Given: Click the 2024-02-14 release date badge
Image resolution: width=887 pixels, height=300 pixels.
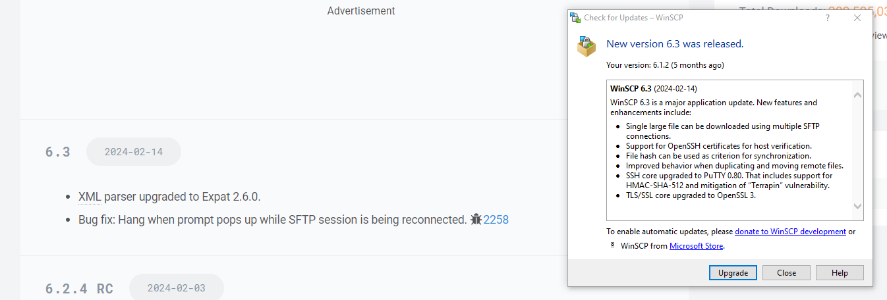Looking at the screenshot, I should (x=134, y=152).
